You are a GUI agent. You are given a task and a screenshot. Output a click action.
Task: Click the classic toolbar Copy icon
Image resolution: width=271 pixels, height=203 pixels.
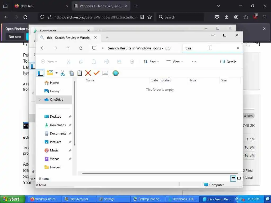click(71, 73)
